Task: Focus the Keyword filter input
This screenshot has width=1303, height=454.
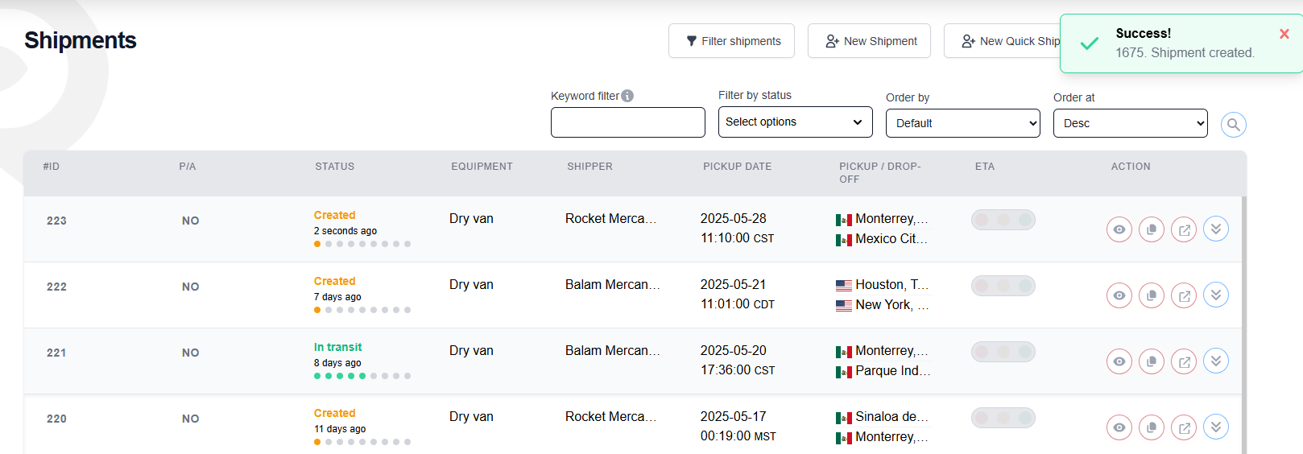Action: pos(628,122)
